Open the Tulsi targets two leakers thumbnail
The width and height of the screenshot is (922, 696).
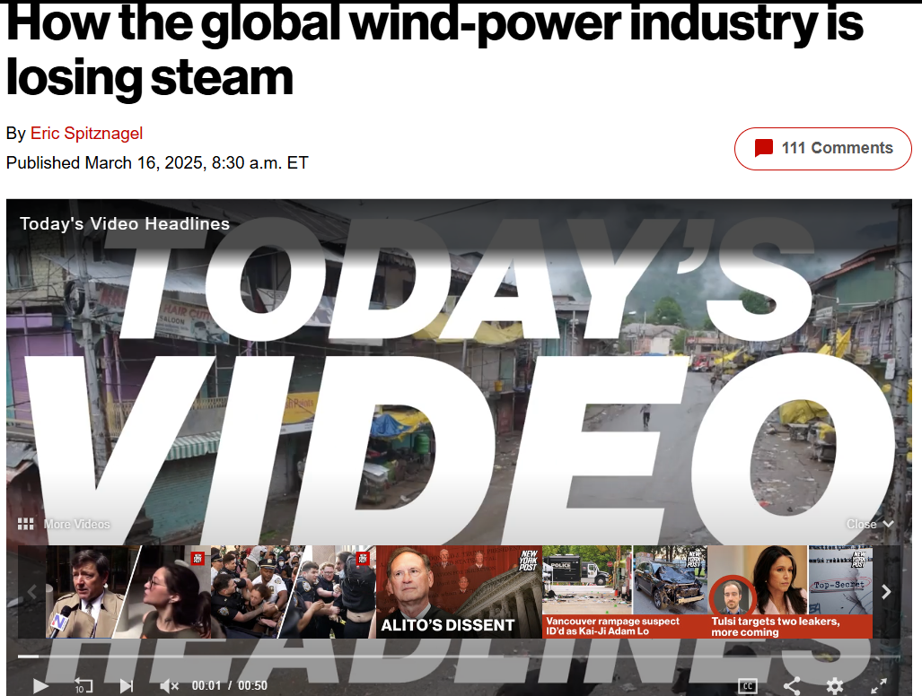pos(790,592)
